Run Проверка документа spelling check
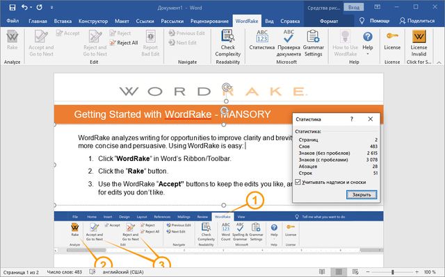Image resolution: width=445 pixels, height=277 pixels. pyautogui.click(x=289, y=43)
